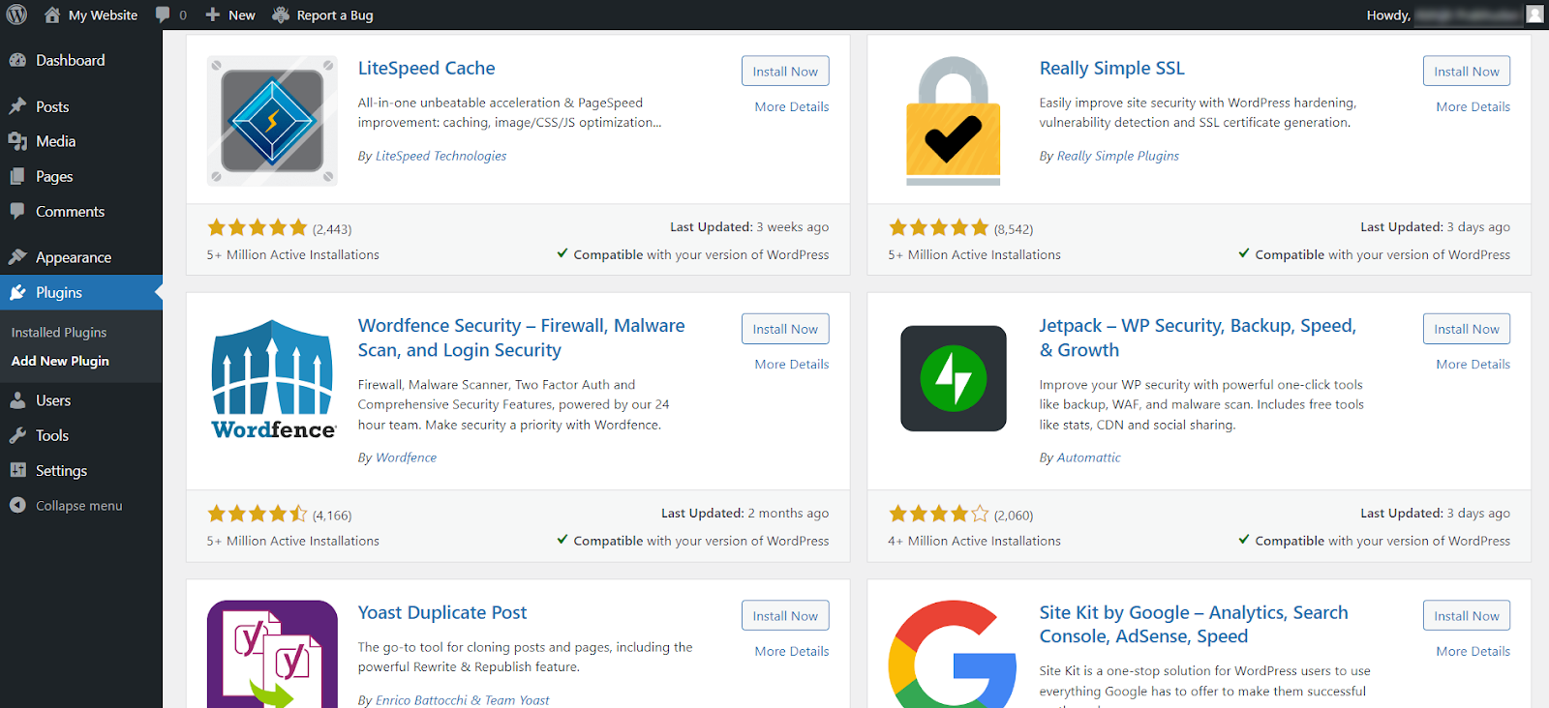Click the Pages icon in sidebar
The height and width of the screenshot is (708, 1549).
click(x=17, y=176)
